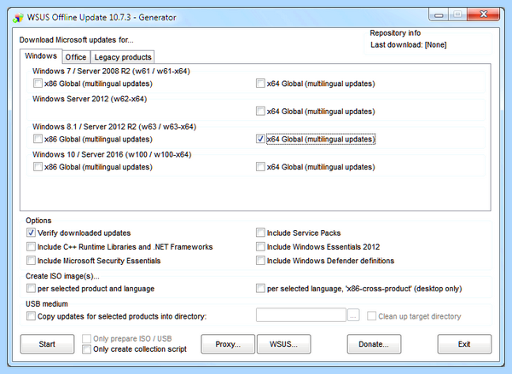Click the 'Windows Server 2012 (w62-x64)' group label
This screenshot has width=512, height=374.
90,99
